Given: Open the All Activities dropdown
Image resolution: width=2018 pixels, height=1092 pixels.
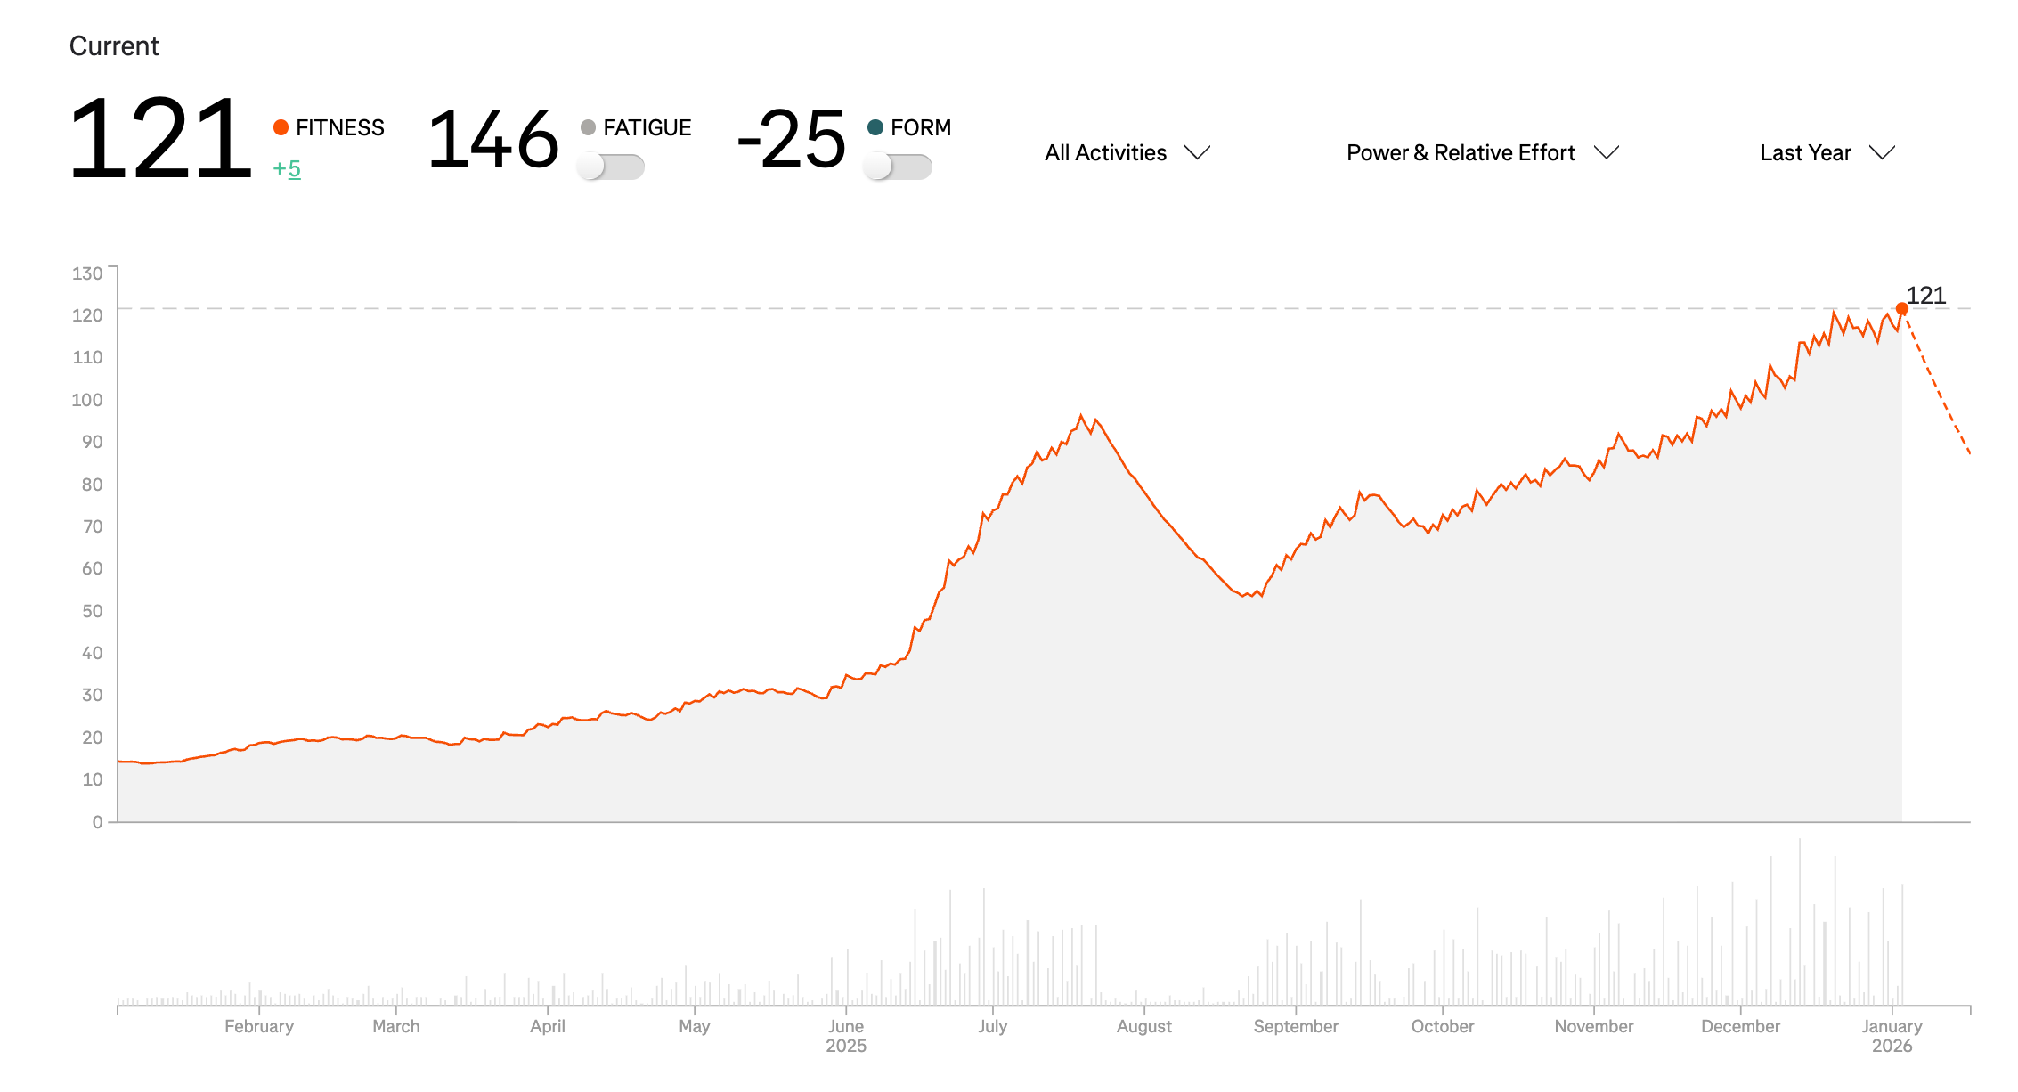Looking at the screenshot, I should coord(1105,153).
